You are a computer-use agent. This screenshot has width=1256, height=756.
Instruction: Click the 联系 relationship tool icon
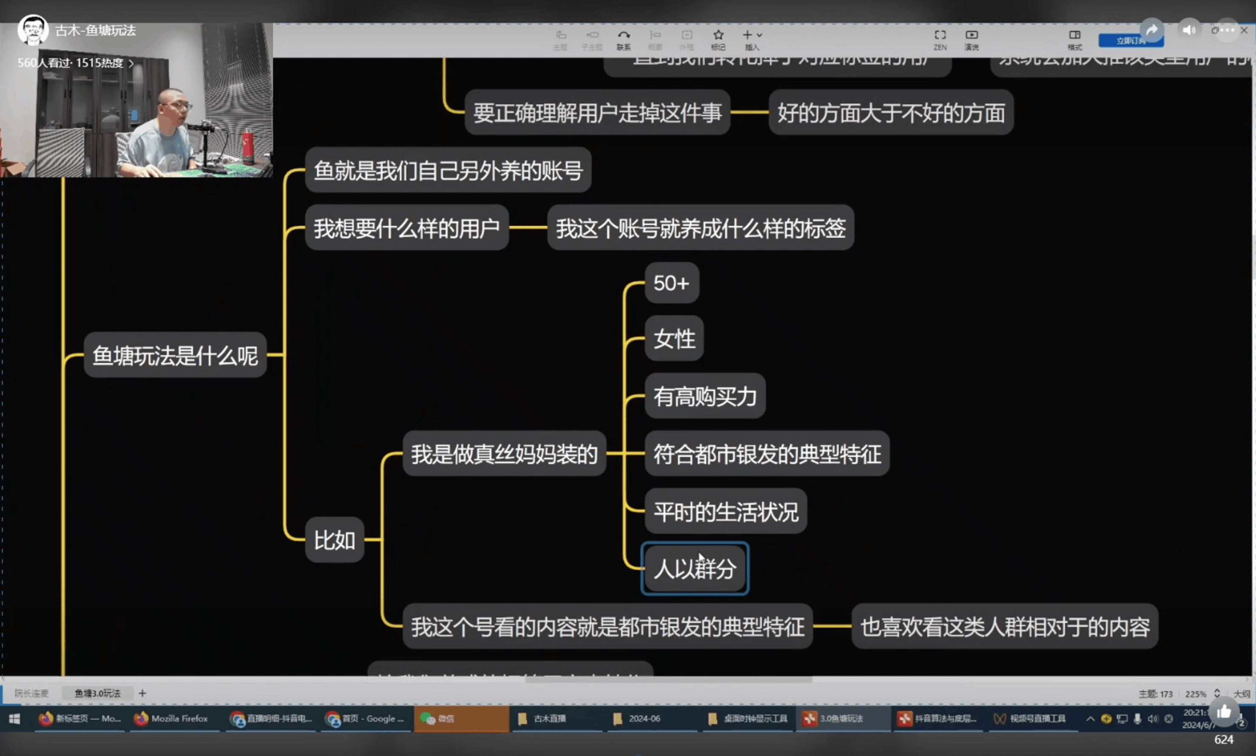624,35
